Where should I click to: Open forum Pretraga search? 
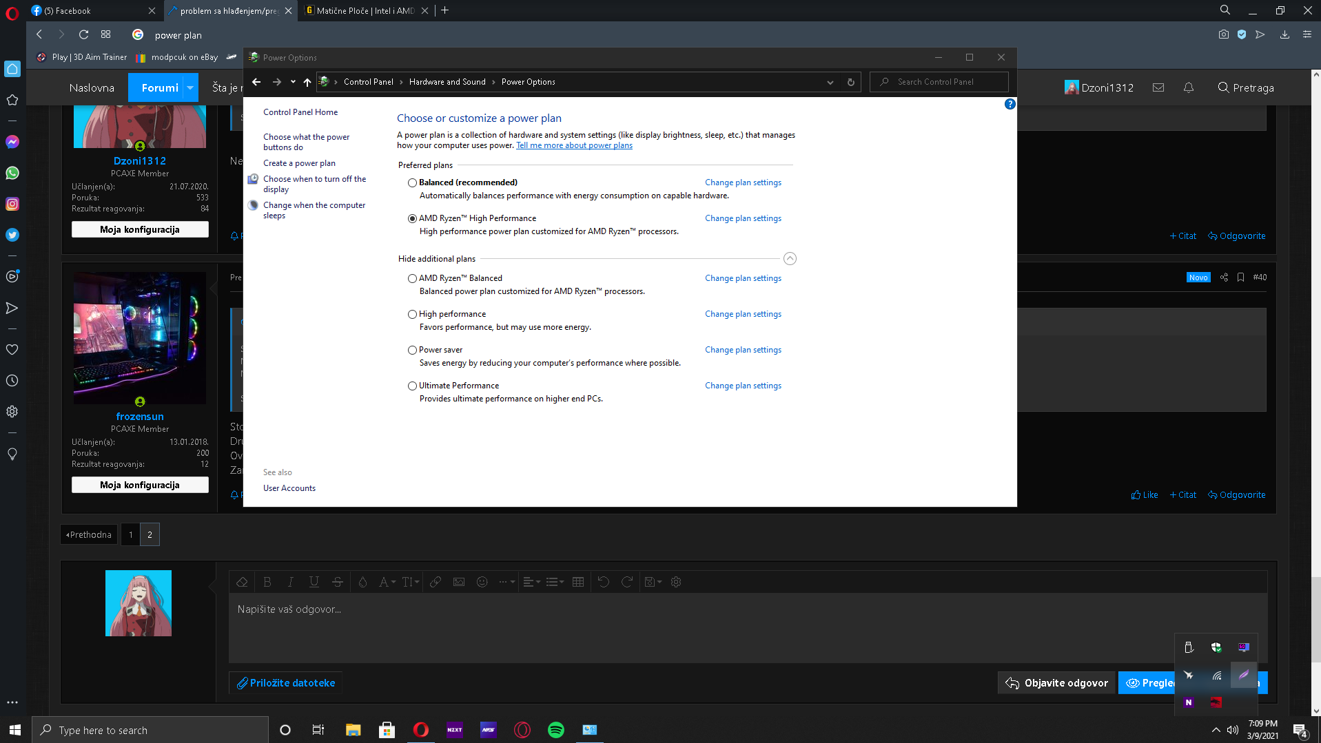(x=1246, y=87)
